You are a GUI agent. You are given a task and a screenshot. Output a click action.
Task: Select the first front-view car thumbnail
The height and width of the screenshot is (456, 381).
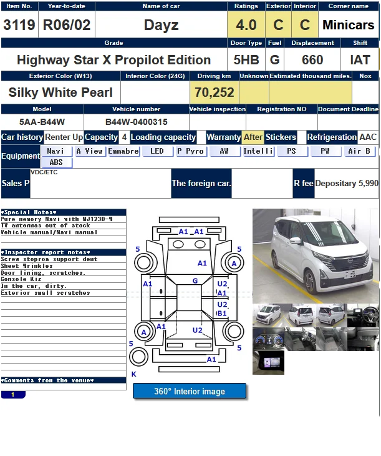pos(268,315)
